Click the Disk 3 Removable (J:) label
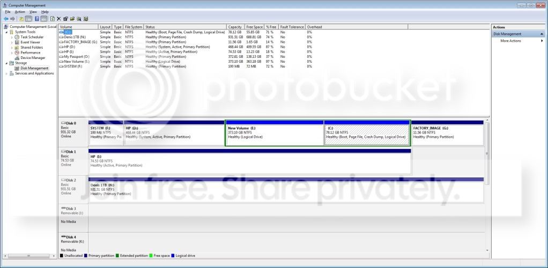This screenshot has height=268, width=548. [x=73, y=218]
